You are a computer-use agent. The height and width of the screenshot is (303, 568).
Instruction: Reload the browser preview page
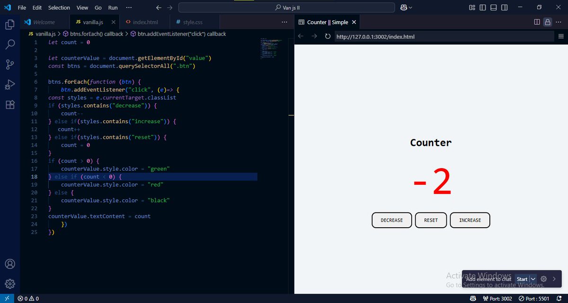coord(328,36)
